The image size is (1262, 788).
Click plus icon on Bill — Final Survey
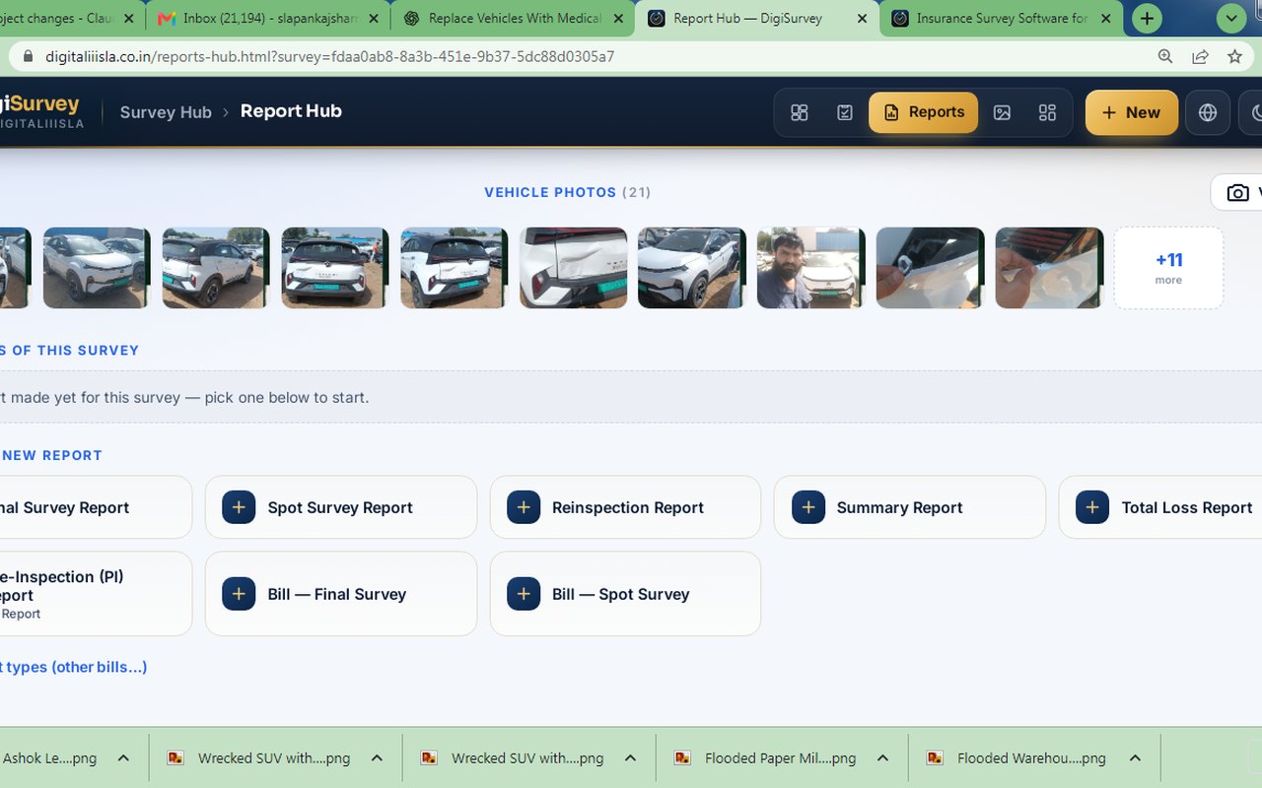(239, 594)
